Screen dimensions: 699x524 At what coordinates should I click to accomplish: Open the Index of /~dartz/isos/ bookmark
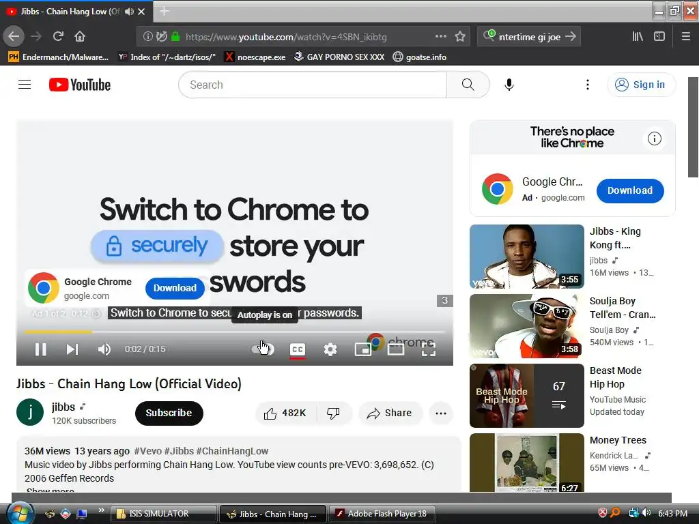pos(167,57)
